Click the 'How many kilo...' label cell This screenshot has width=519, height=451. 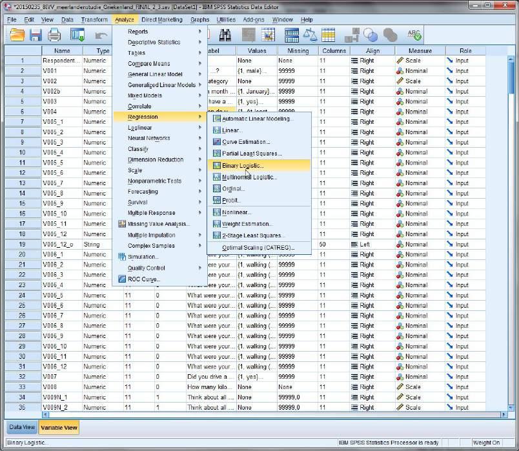[x=211, y=387]
